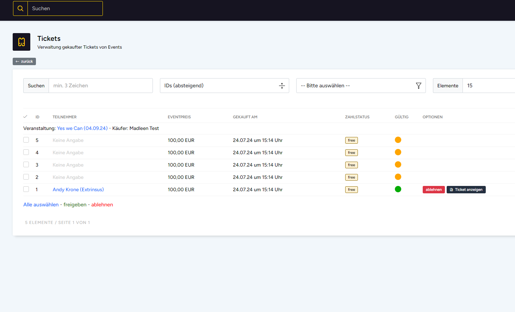
Task: Select the checkbox for ticket ID 3
Action: coord(26,165)
